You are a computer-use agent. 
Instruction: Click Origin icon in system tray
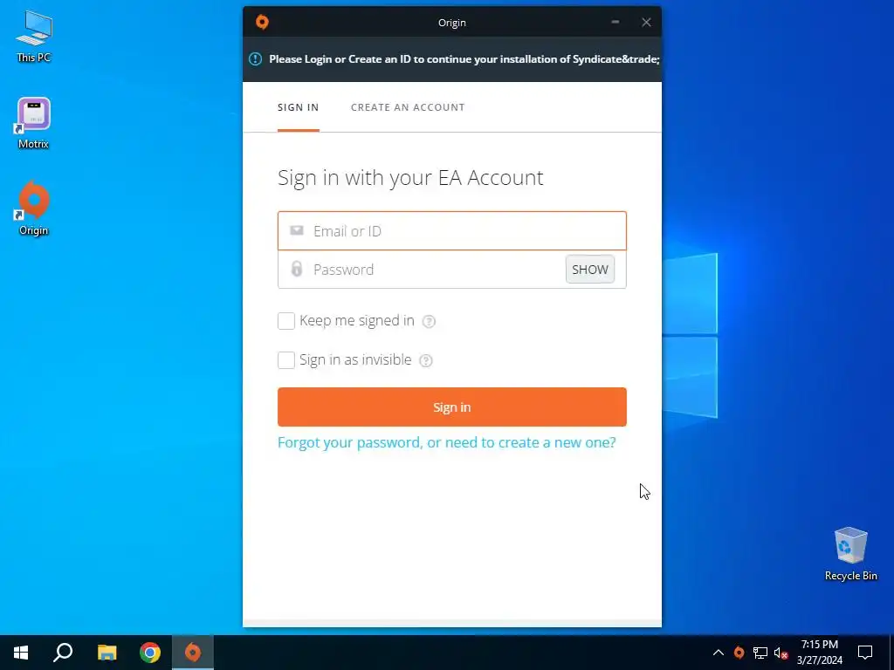point(739,653)
